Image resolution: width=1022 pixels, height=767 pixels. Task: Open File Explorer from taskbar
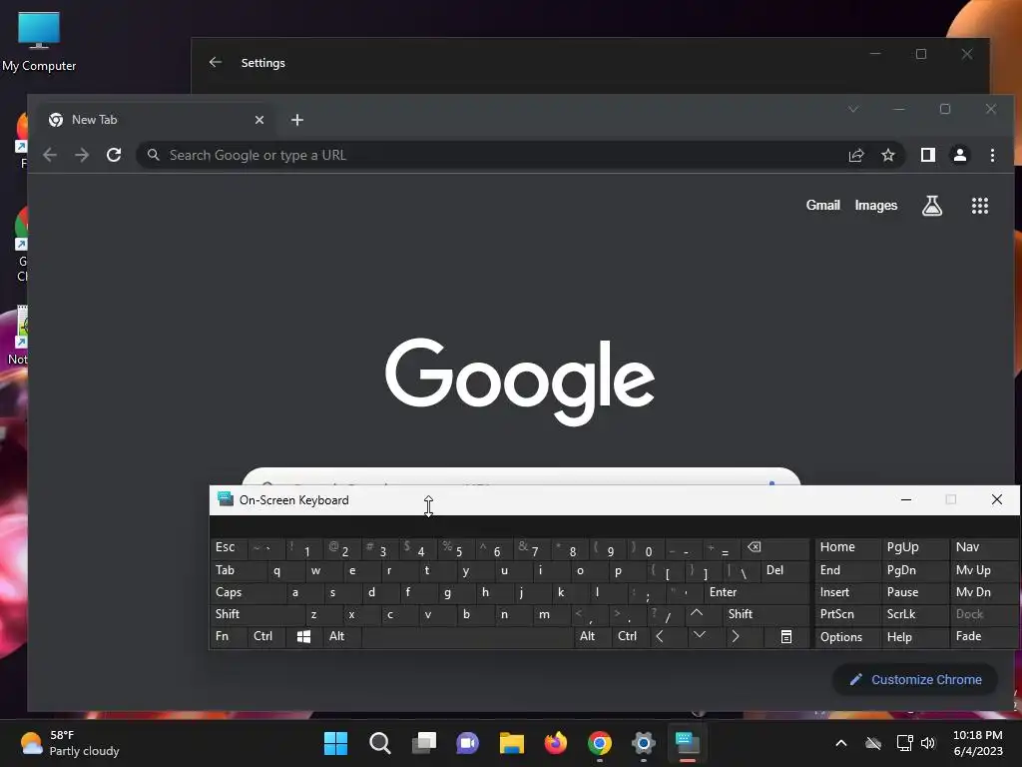tap(512, 743)
